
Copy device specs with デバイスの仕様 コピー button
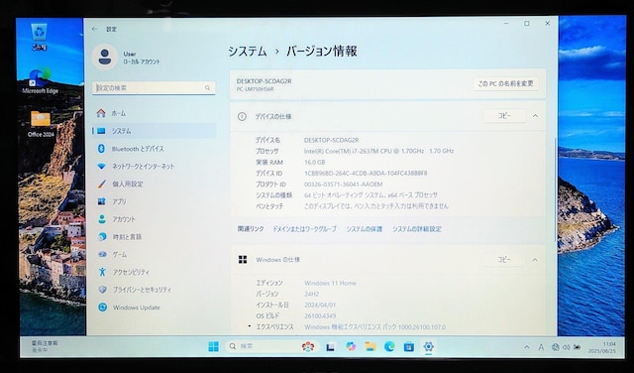point(504,116)
